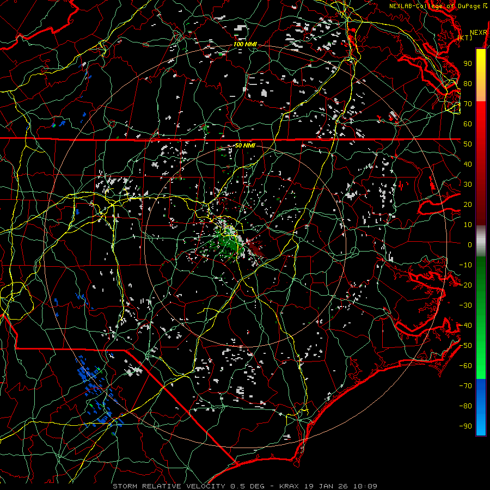Click the -80 value on the velocity scale
The height and width of the screenshot is (490, 490).
(x=465, y=406)
